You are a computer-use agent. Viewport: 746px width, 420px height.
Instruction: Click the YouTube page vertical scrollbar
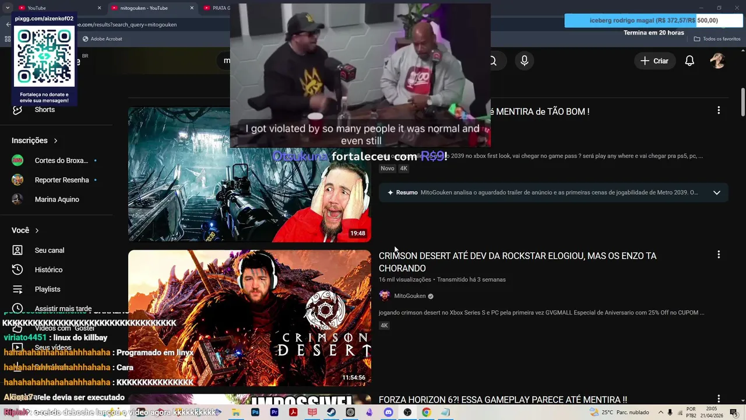pyautogui.click(x=743, y=102)
